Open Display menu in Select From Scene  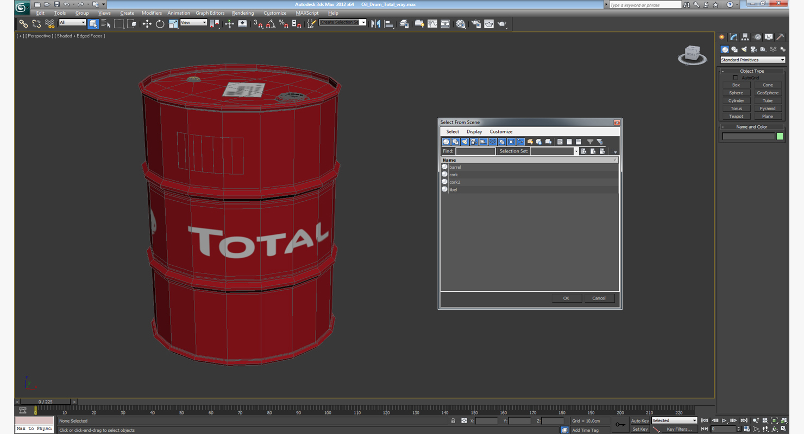pyautogui.click(x=474, y=132)
